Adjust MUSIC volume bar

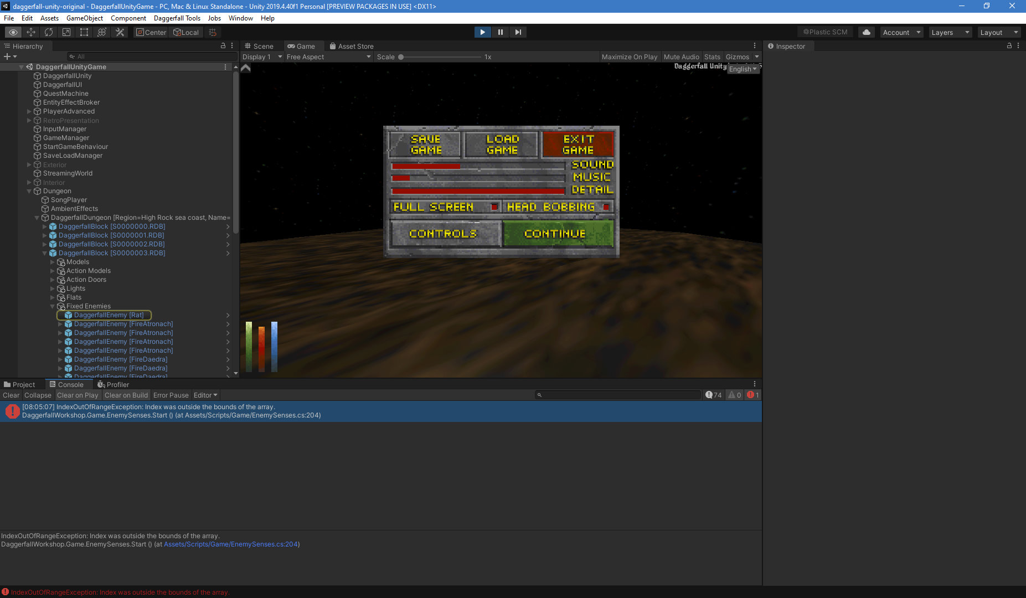pyautogui.click(x=477, y=178)
